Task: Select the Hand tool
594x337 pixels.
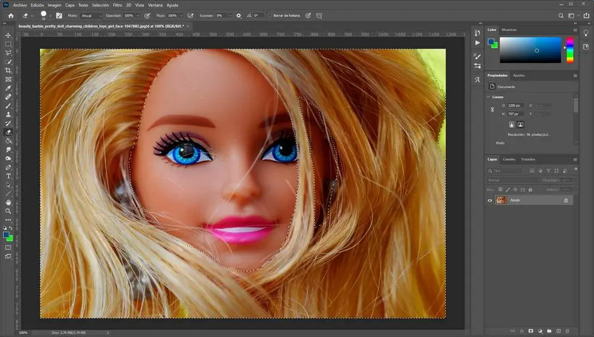Action: tap(8, 202)
